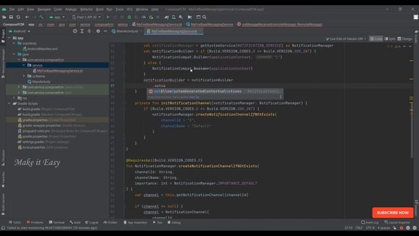The width and height of the screenshot is (419, 236).
Task: Switch editor to Split view
Action: tap(390, 39)
